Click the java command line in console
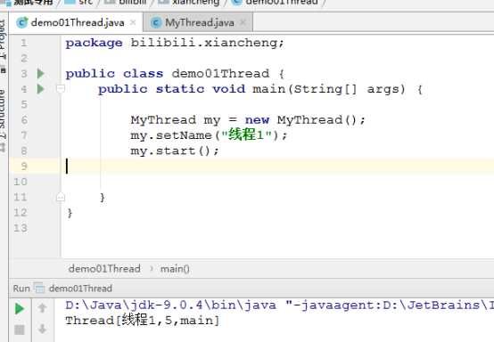The width and height of the screenshot is (494, 342). [x=279, y=305]
